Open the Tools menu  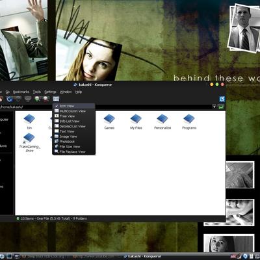coord(37,92)
